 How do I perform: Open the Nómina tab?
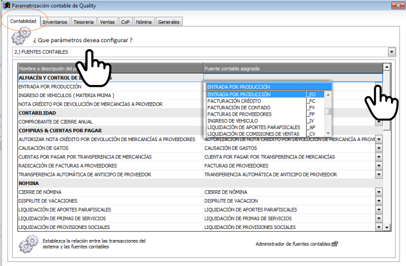(144, 22)
